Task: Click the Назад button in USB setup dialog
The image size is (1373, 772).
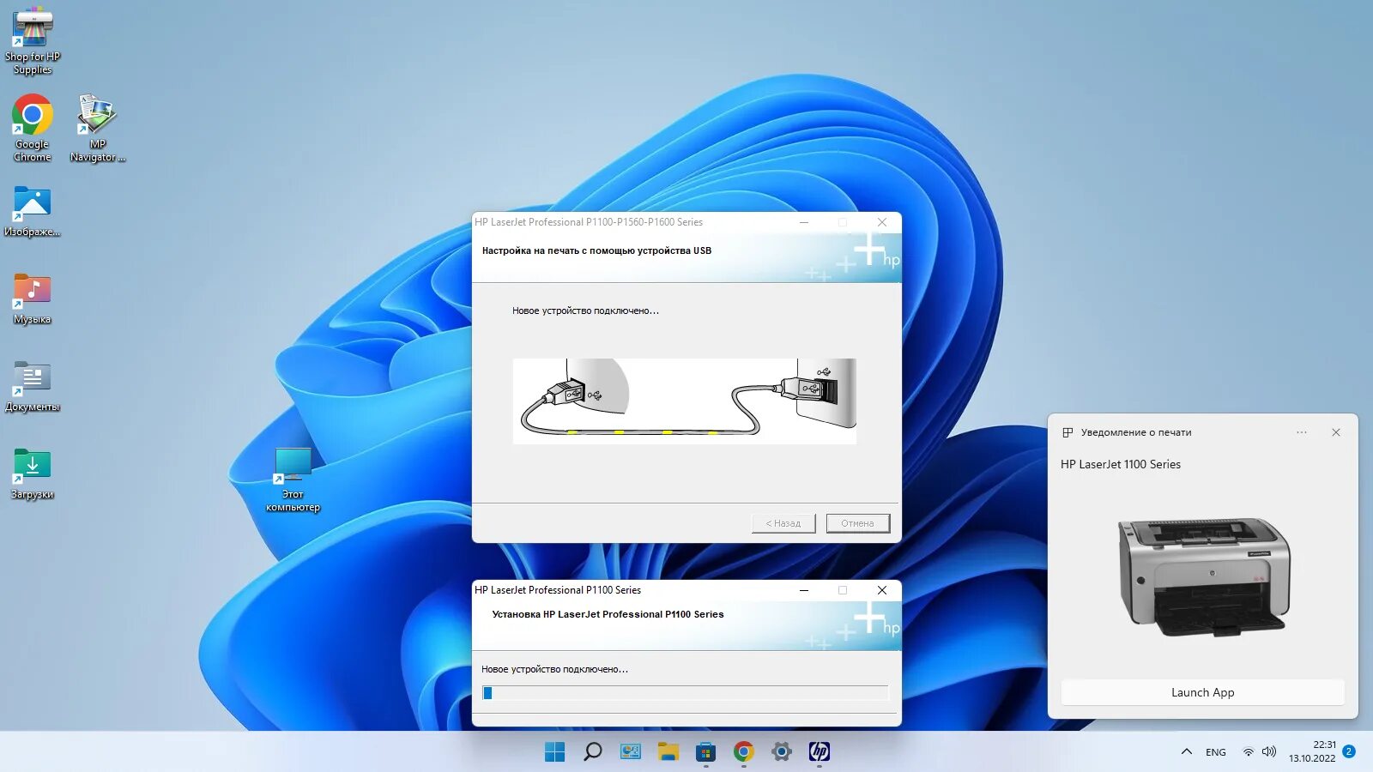Action: pos(783,523)
